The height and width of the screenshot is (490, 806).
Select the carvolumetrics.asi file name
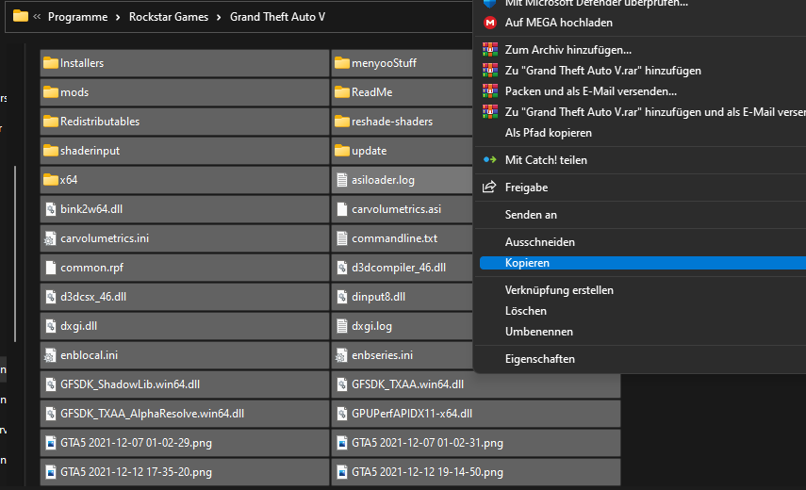pyautogui.click(x=396, y=209)
